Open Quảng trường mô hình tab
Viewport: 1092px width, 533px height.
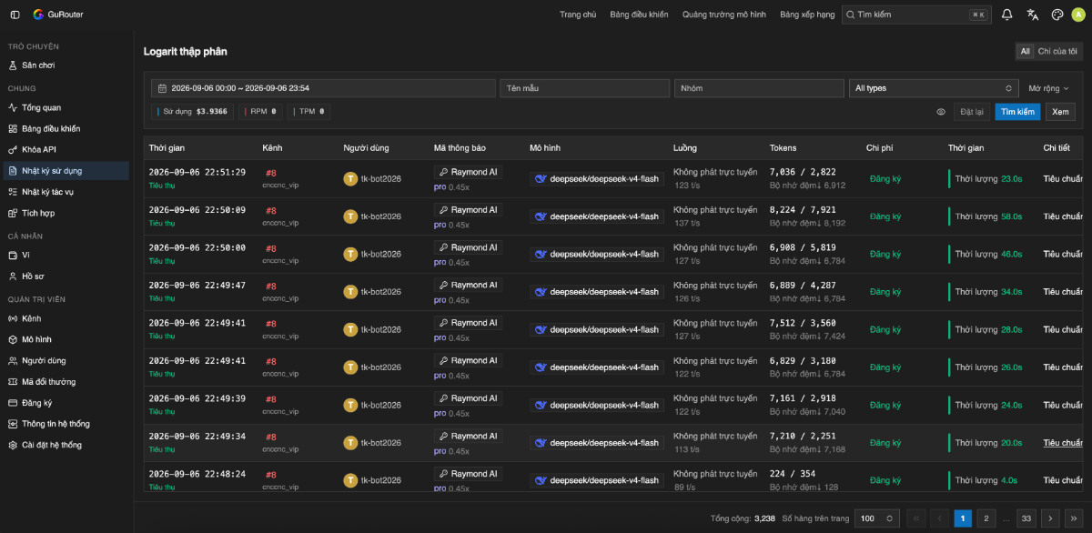coord(724,15)
